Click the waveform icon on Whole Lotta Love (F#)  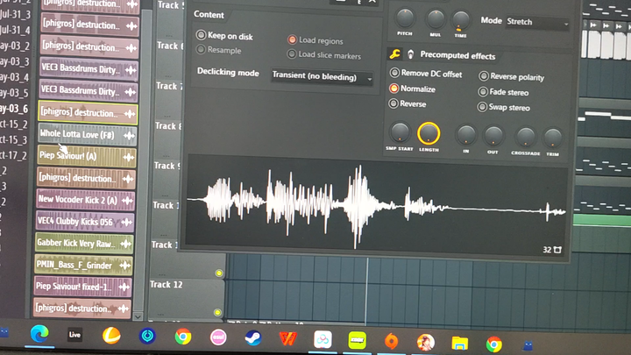coord(129,136)
